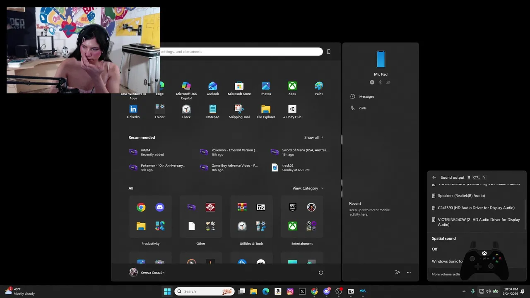Select C24F390 HD Audio Driver output
Viewport: 530px width, 298px height.
coord(477,208)
